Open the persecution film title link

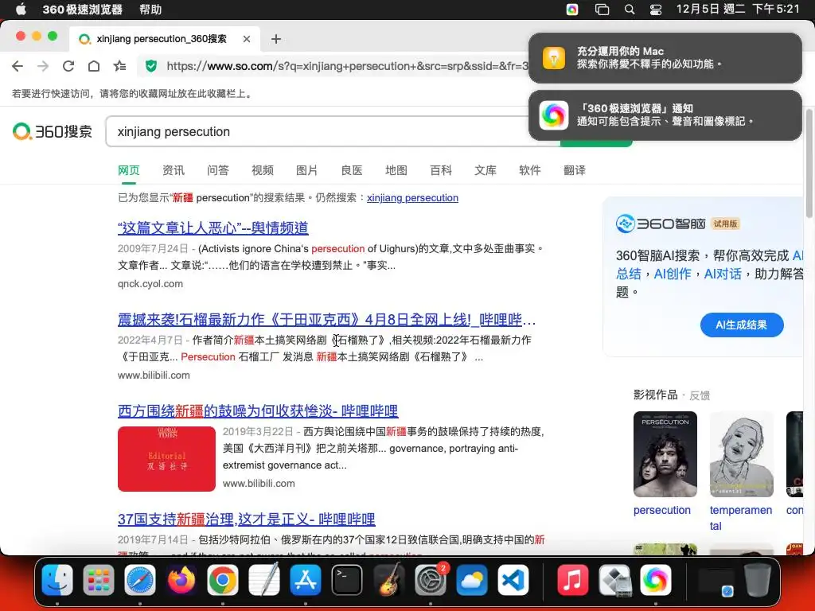point(662,510)
